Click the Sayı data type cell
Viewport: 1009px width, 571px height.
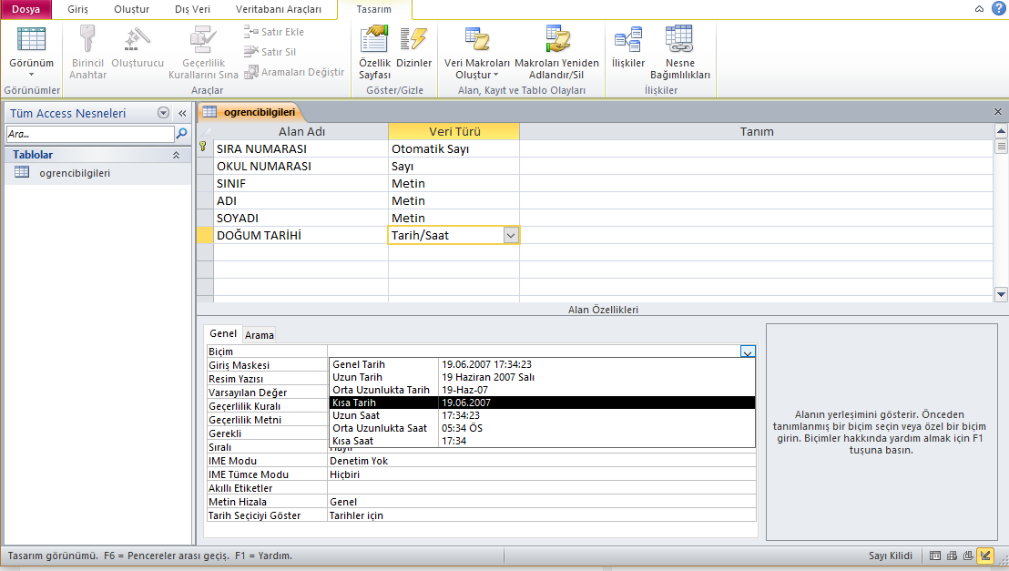(454, 166)
